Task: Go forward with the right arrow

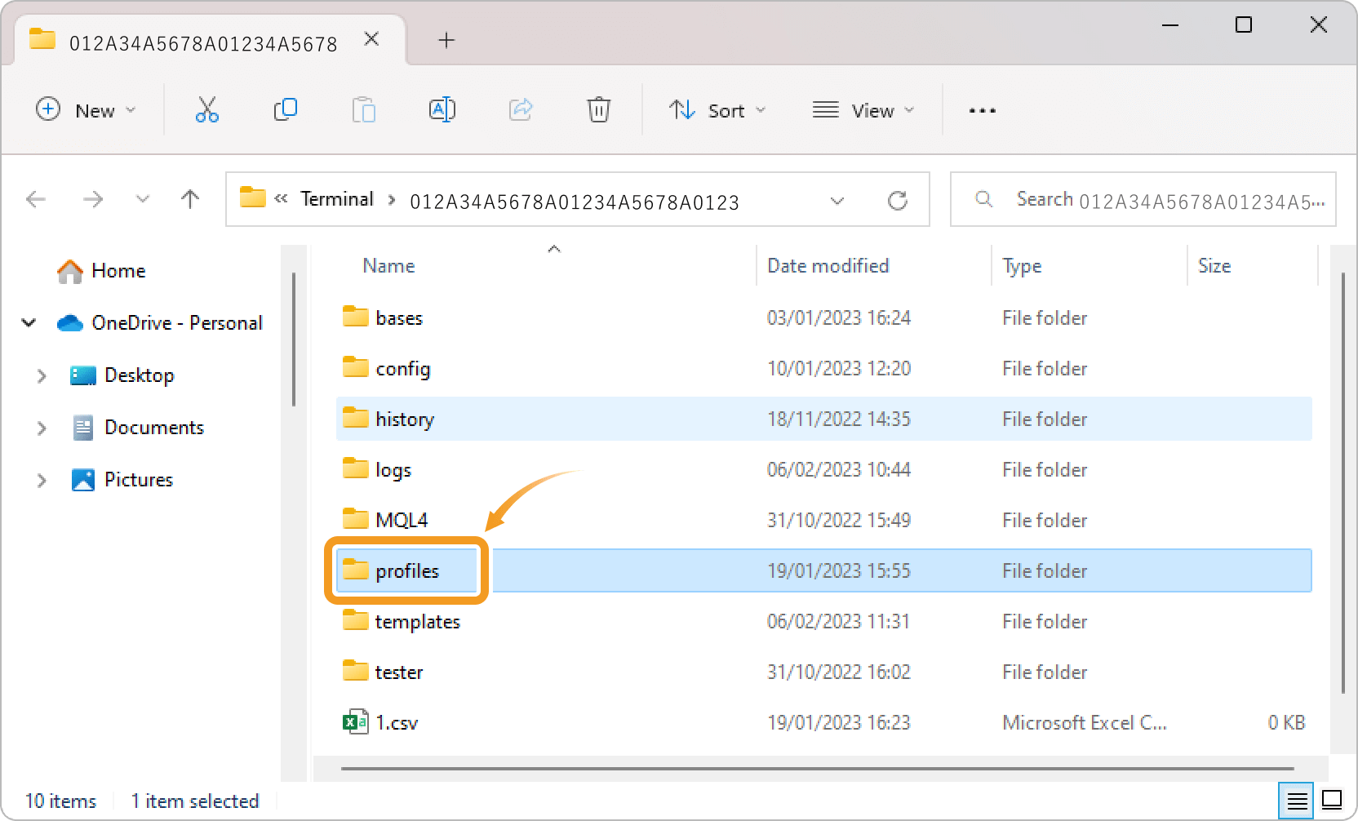Action: [x=93, y=199]
